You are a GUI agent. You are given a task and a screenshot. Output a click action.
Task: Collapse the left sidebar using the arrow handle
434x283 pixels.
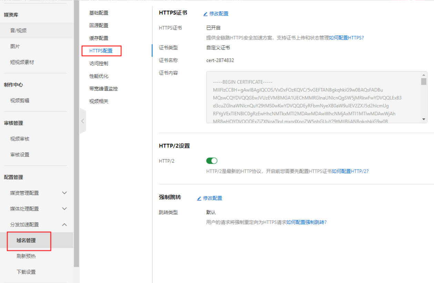click(x=82, y=121)
